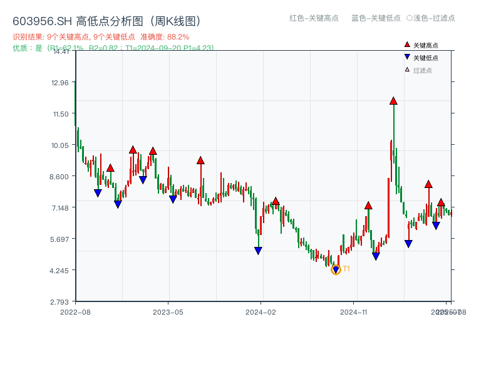Viewport: 501px width, 376px height.
Task: Click the T1 label next to the orange circle
Action: point(346,268)
